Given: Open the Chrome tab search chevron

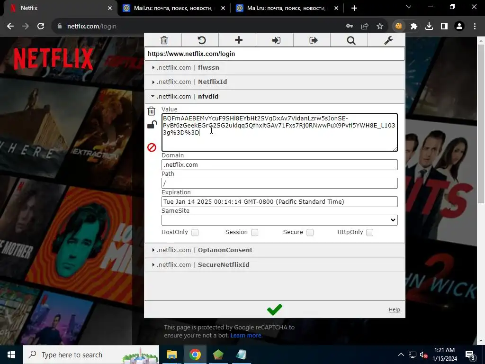Looking at the screenshot, I should [409, 7].
